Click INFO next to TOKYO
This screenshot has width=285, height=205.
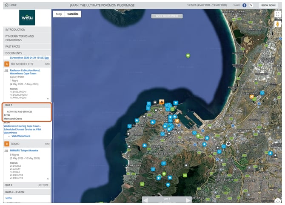tap(47, 144)
